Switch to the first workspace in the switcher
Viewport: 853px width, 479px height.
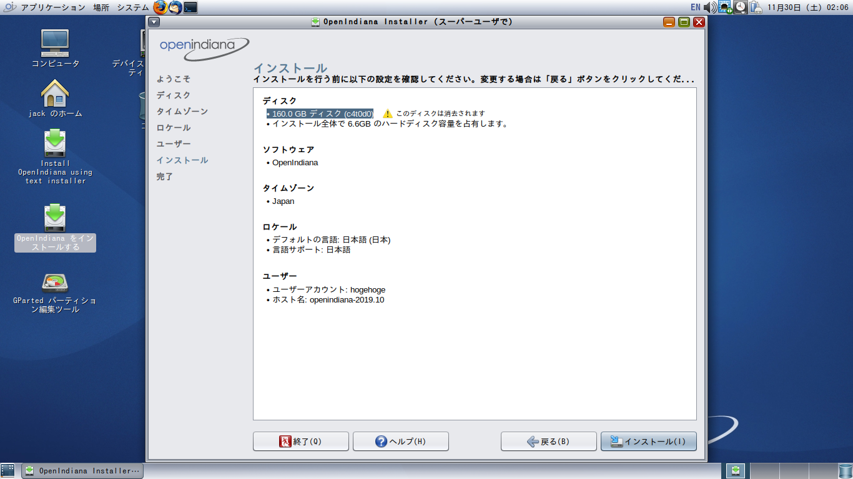(x=735, y=471)
